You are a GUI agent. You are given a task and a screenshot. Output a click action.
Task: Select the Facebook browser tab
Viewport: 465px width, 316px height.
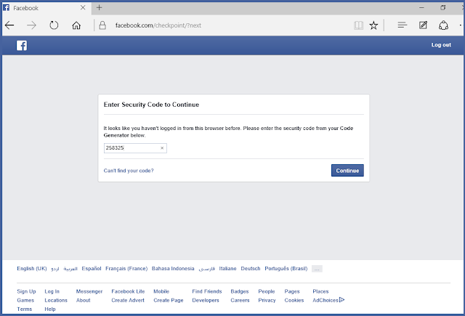pyautogui.click(x=46, y=8)
